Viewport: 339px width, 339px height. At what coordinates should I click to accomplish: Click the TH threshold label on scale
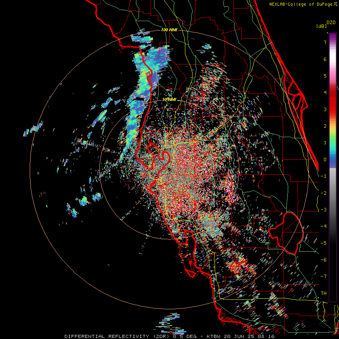324,293
